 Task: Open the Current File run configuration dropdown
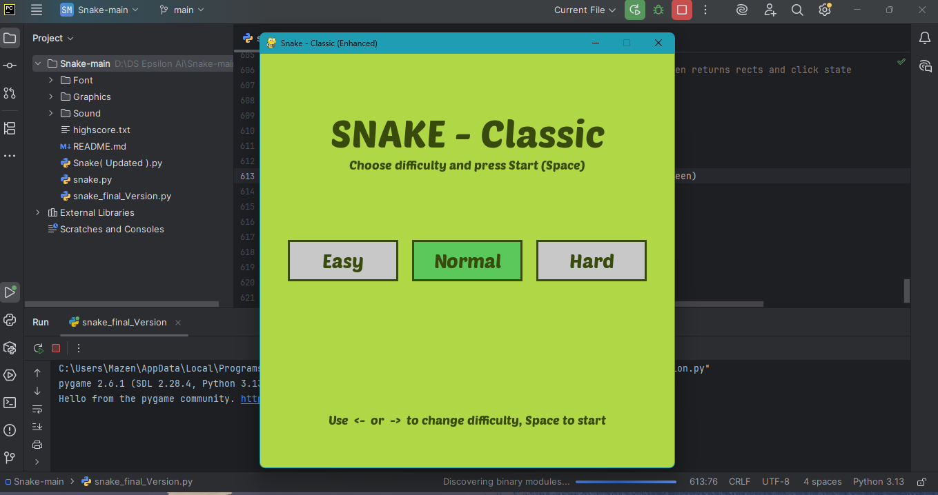585,10
